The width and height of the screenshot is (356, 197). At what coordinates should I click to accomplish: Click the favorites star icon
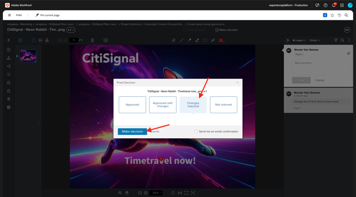coord(332,15)
